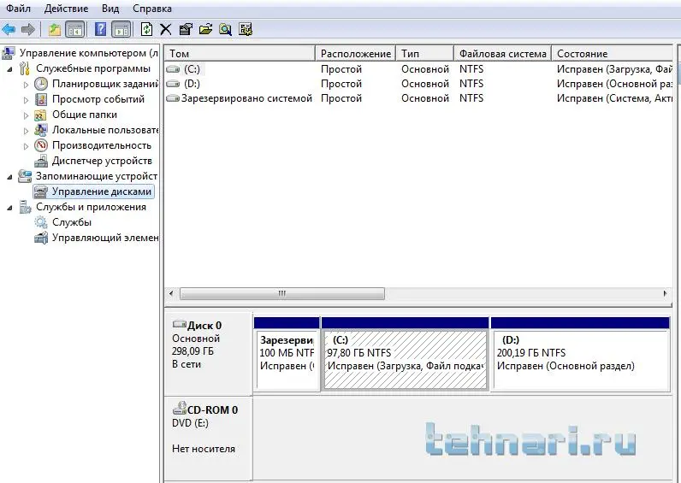681x483 pixels.
Task: Click the Запоминающие устройства icon
Action: [25, 176]
